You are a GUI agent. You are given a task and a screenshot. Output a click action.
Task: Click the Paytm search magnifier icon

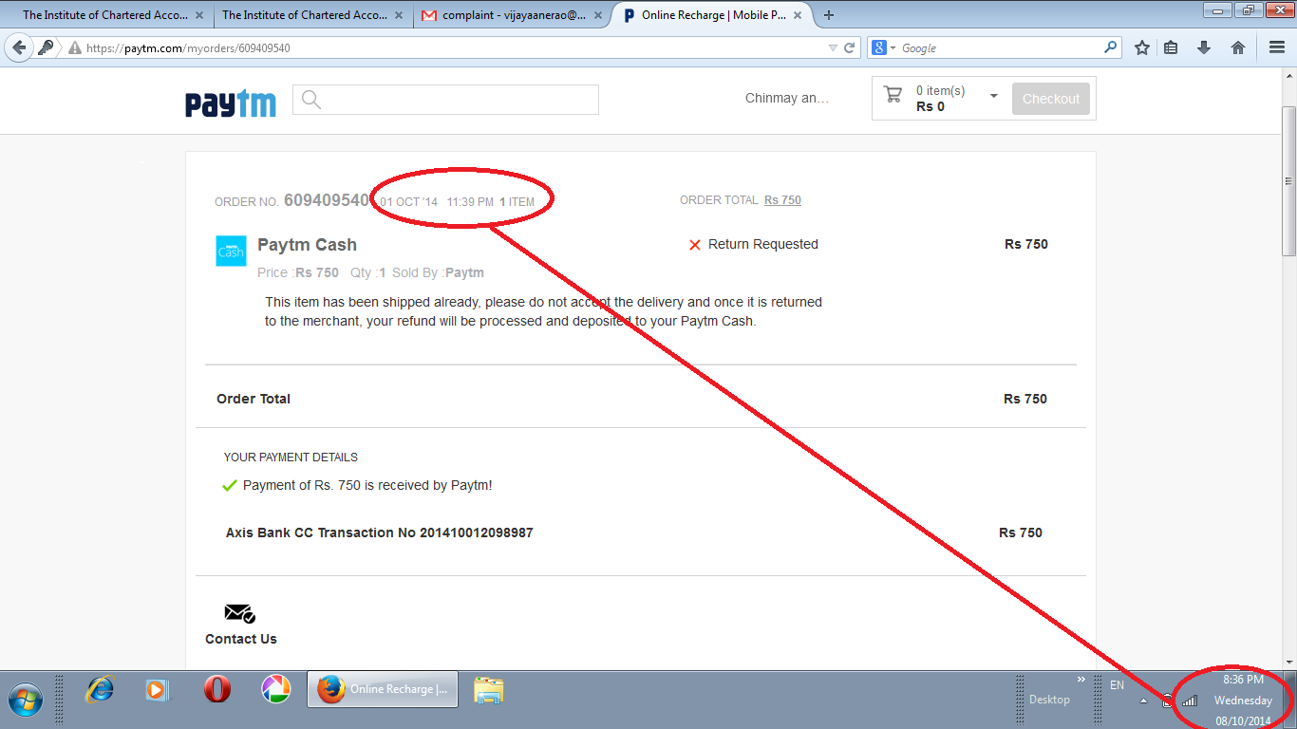pos(310,100)
